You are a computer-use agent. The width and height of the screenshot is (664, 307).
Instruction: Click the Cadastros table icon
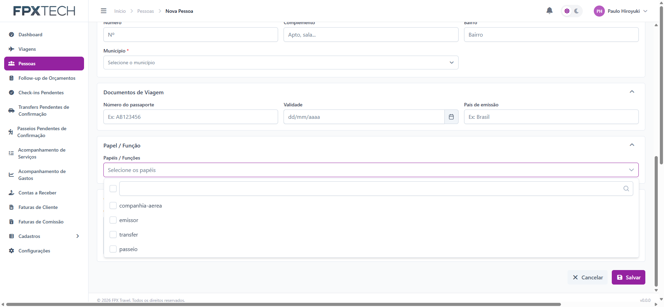(11, 236)
